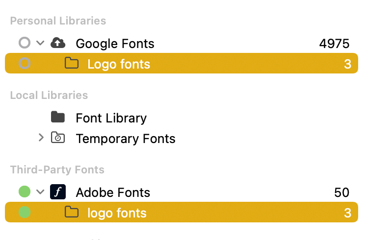Collapse the Adobe Fonts chevron
366x240 pixels.
tap(40, 192)
